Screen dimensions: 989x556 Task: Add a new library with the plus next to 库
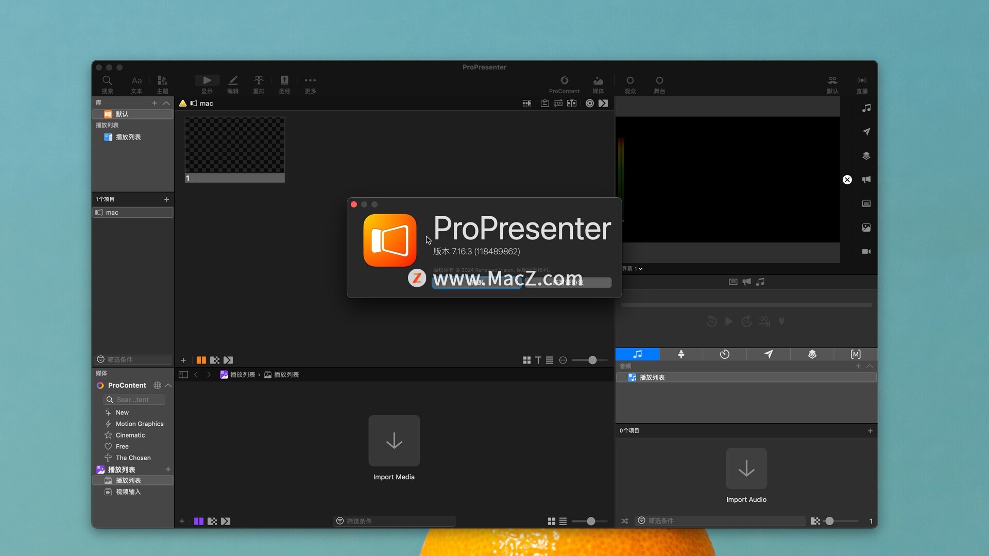[155, 103]
